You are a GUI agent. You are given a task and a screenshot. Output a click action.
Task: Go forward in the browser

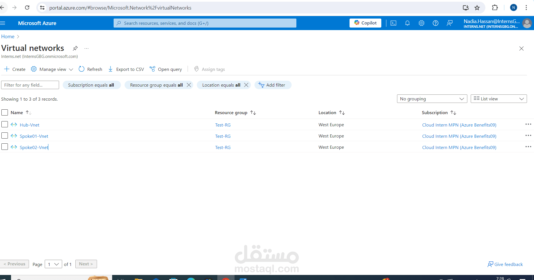tap(14, 8)
